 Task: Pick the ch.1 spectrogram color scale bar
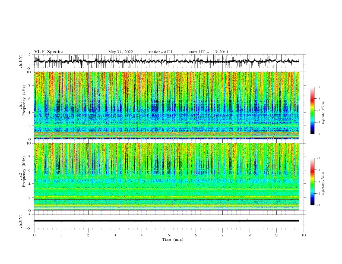312,110
